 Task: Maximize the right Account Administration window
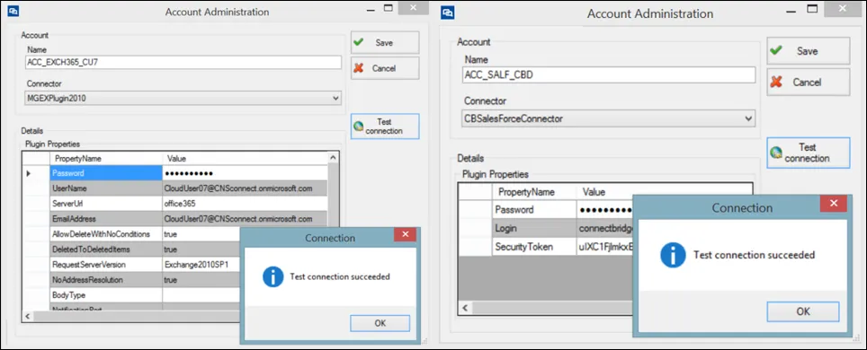812,9
